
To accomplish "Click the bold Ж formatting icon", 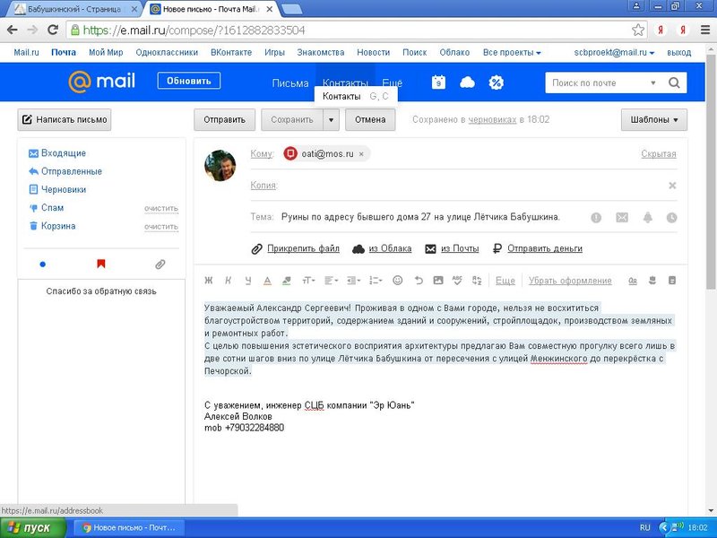I will click(x=210, y=281).
